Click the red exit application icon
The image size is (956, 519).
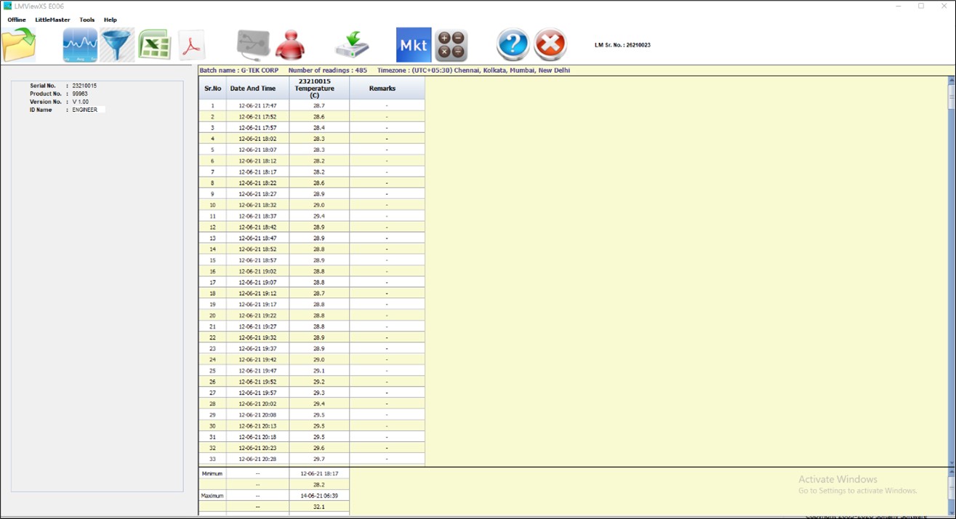(550, 44)
